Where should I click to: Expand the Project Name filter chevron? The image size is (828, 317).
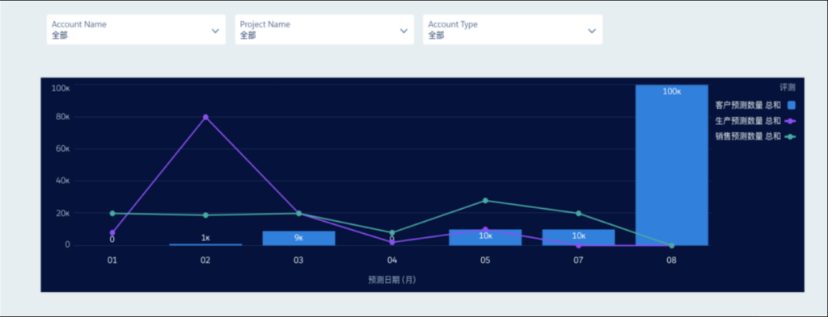pos(403,31)
